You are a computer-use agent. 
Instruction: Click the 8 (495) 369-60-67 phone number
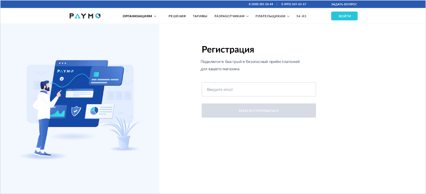click(x=294, y=4)
